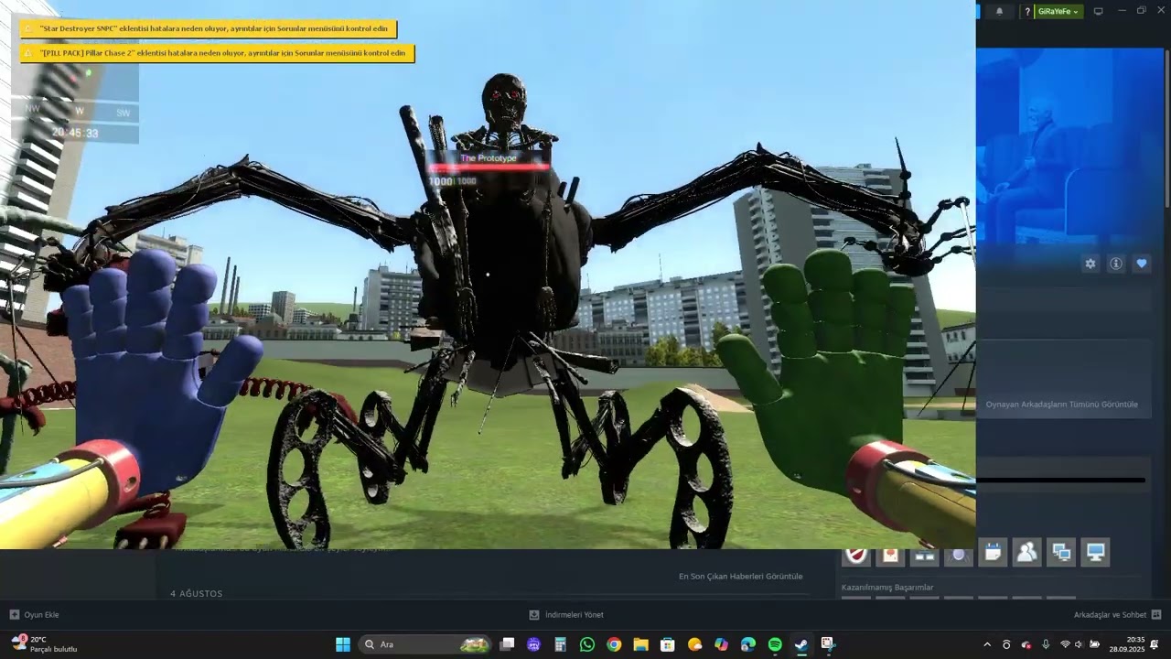This screenshot has width=1171, height=659.
Task: Open WhatsApp from the taskbar
Action: pyautogui.click(x=587, y=644)
